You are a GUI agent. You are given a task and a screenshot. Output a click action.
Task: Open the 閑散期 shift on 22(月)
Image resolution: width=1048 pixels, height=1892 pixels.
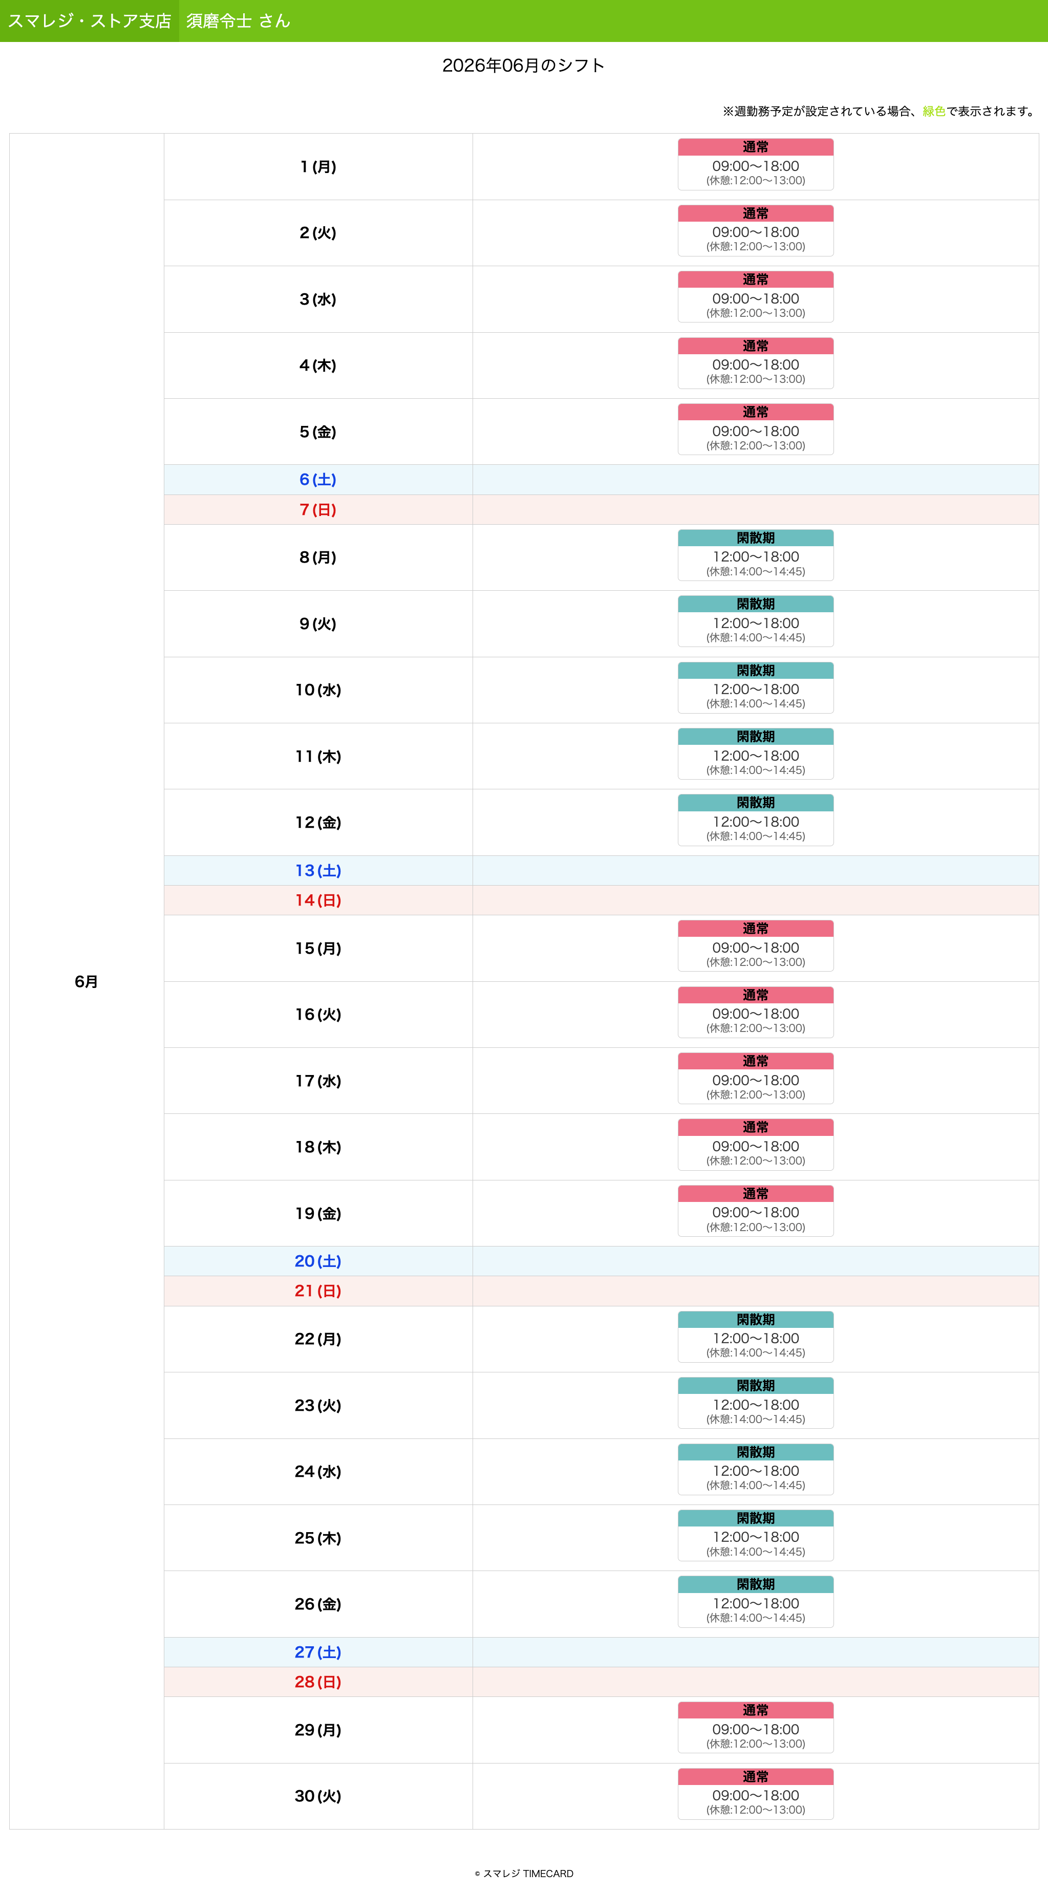(x=755, y=1337)
